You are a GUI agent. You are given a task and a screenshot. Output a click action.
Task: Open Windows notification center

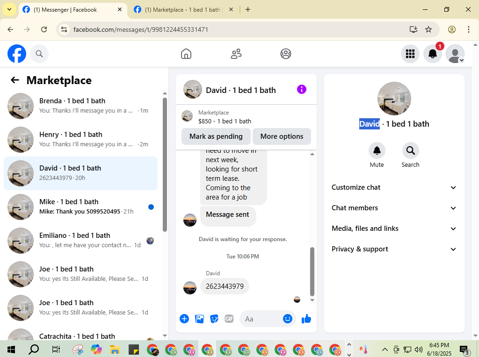pyautogui.click(x=464, y=350)
